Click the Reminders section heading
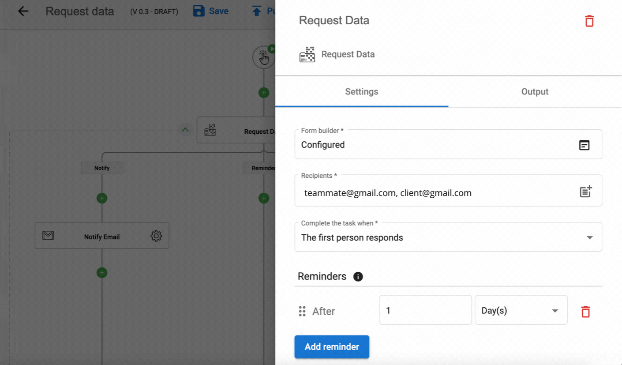Screen dimensions: 622x365 pos(322,276)
